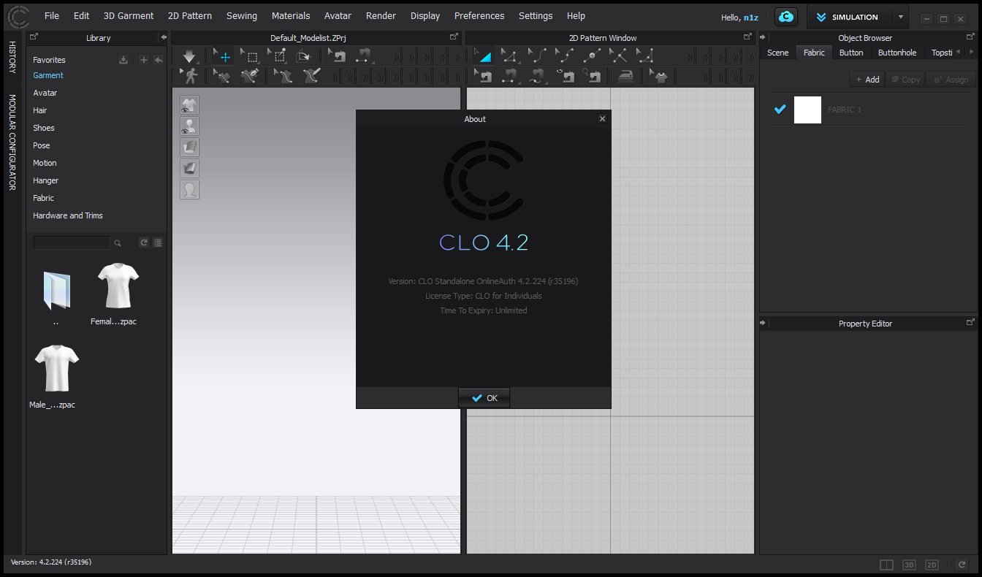
Task: Click the Add fabric button
Action: [867, 80]
